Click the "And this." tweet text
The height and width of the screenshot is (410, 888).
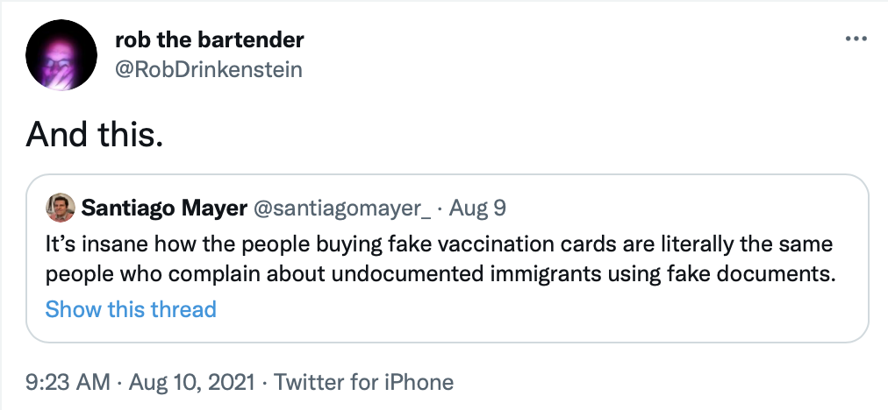tap(95, 134)
